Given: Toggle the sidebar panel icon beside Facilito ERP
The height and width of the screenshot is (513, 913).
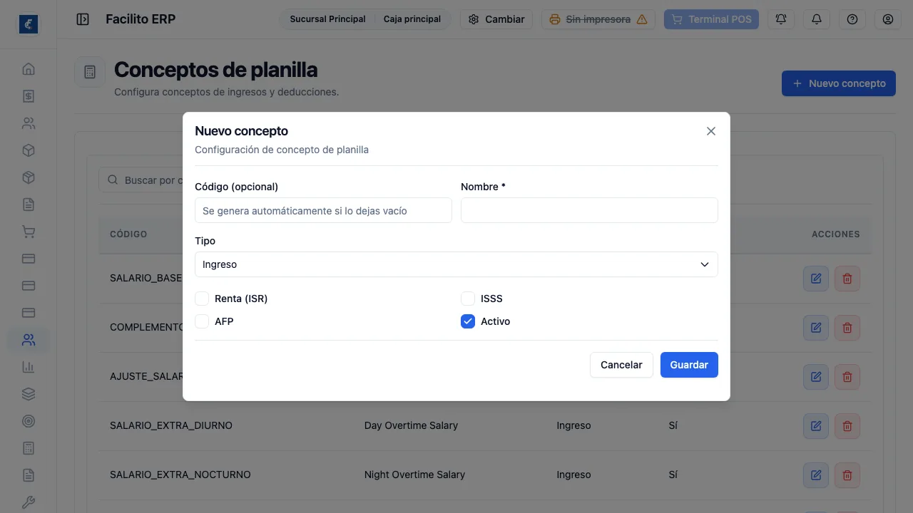Looking at the screenshot, I should 83,19.
